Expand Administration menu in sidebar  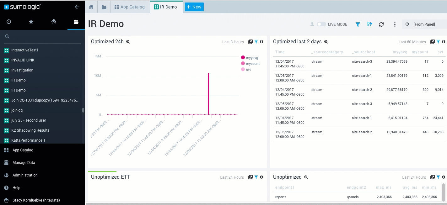click(25, 175)
